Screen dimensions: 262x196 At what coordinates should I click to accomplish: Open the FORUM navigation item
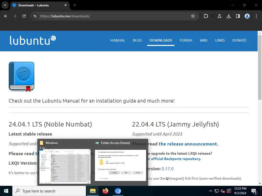point(186,40)
